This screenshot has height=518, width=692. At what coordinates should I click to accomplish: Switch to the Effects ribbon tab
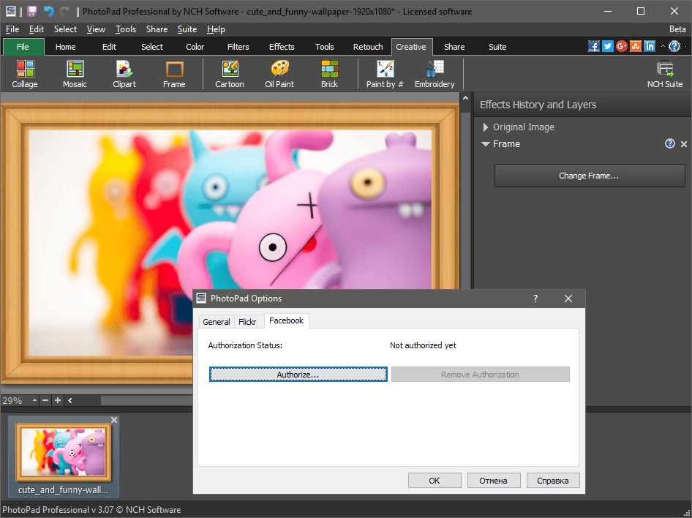[x=282, y=47]
